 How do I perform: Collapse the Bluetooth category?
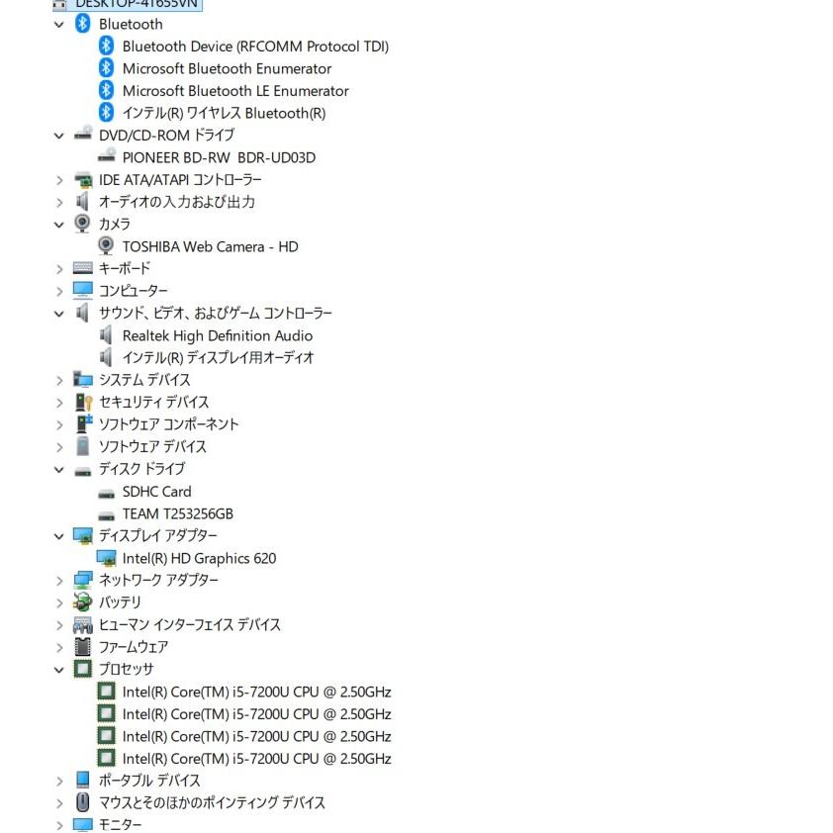[59, 24]
